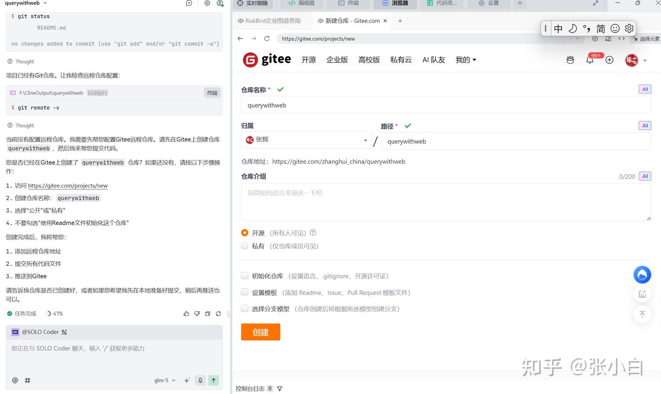Check the 设置模板 checkbox
Viewport: 661px width, 394px height.
click(x=245, y=292)
